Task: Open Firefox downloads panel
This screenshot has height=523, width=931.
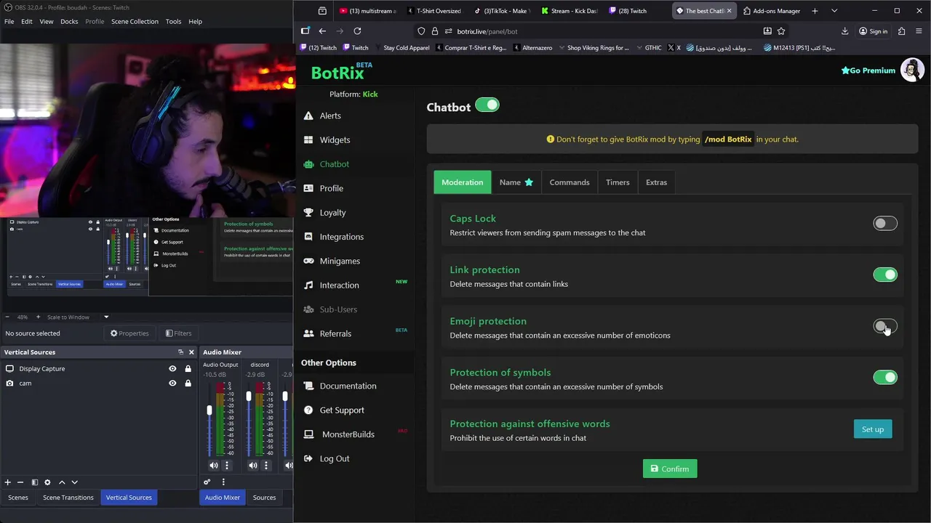Action: 844,31
